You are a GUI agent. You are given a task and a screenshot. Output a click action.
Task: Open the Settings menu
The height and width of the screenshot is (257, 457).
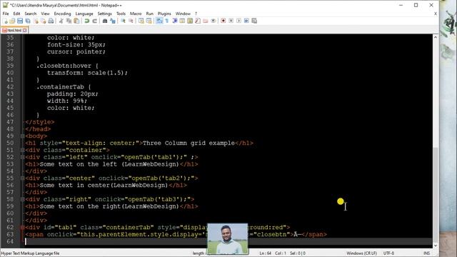tap(105, 14)
